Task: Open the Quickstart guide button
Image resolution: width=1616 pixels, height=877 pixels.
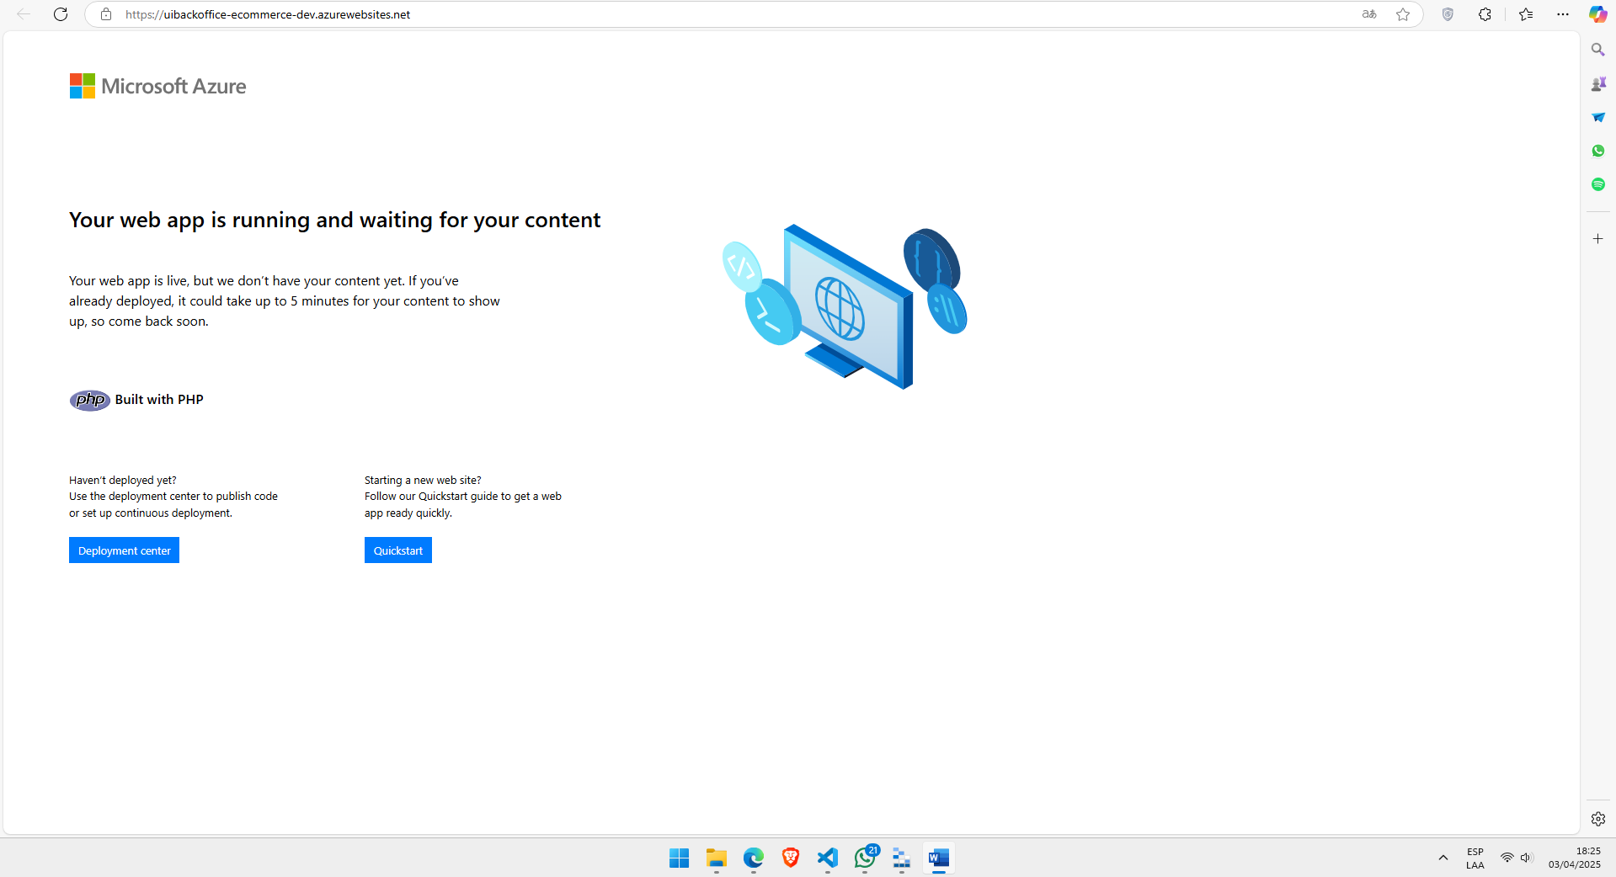Action: pyautogui.click(x=397, y=550)
